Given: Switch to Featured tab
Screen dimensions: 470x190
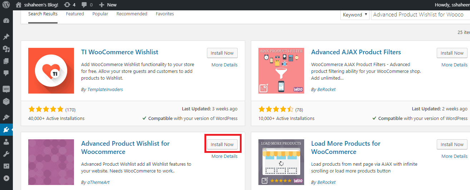Looking at the screenshot, I should (x=75, y=14).
